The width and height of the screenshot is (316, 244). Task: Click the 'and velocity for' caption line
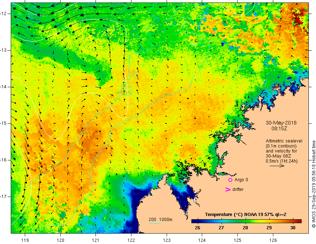281,151
